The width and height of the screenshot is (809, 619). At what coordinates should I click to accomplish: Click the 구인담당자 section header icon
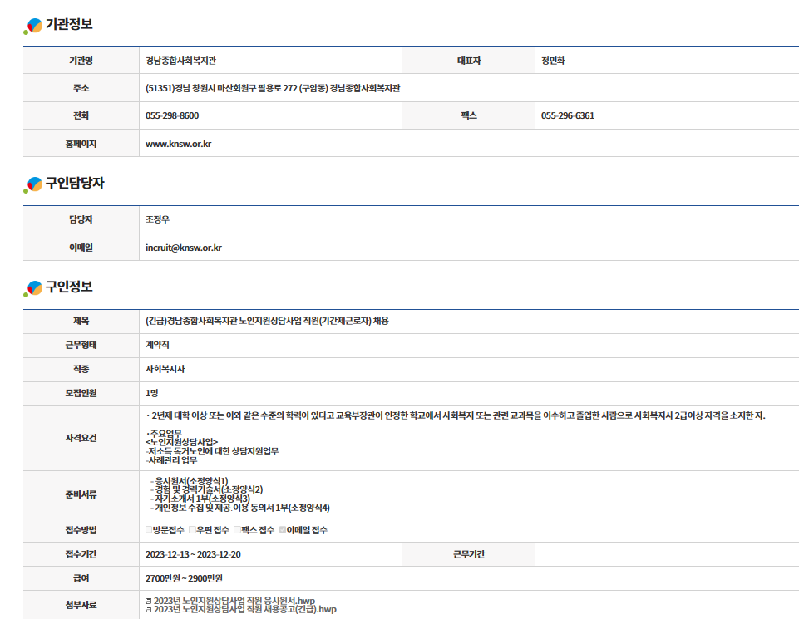(33, 185)
